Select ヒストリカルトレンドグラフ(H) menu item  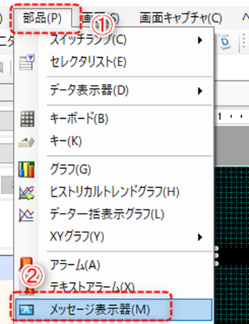click(x=114, y=192)
